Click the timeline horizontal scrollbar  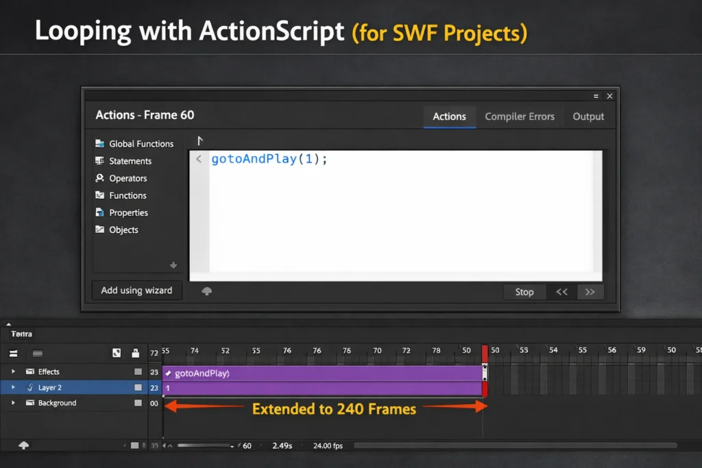click(516, 445)
